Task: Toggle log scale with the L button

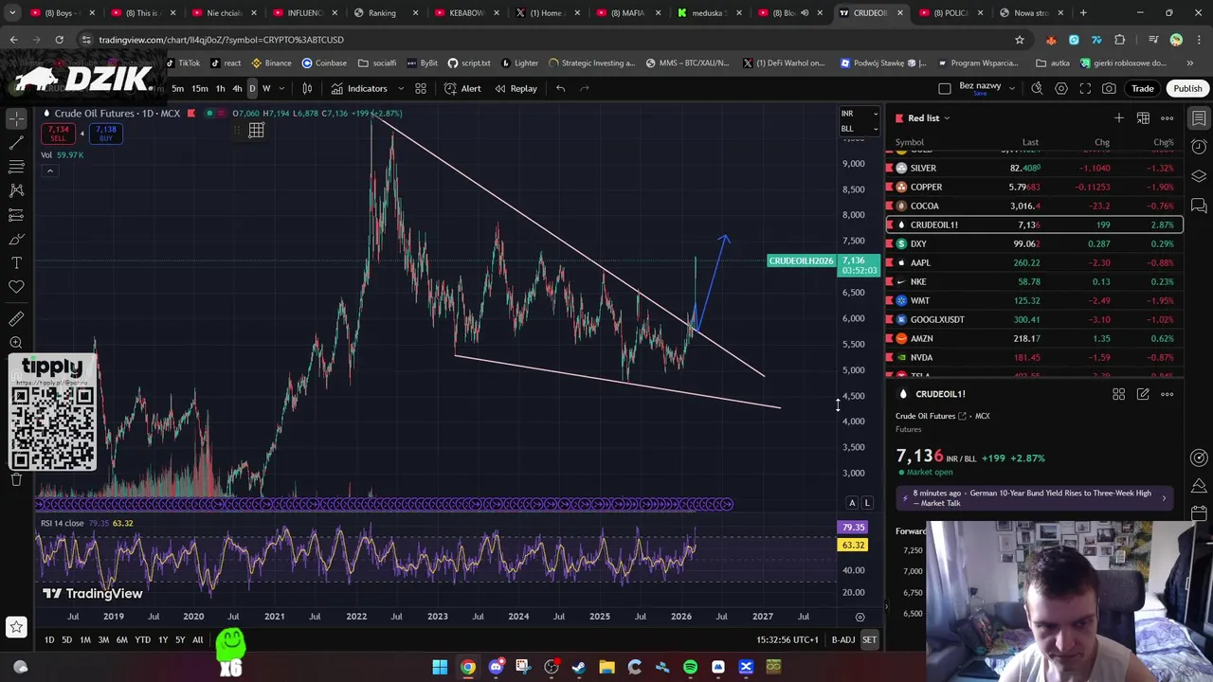Action: click(867, 503)
